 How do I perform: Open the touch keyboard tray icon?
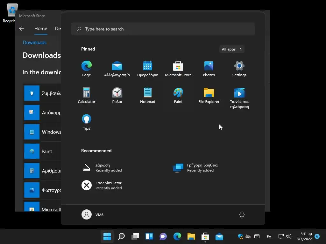tap(257, 236)
